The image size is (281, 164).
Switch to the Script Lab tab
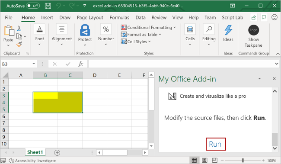click(233, 17)
